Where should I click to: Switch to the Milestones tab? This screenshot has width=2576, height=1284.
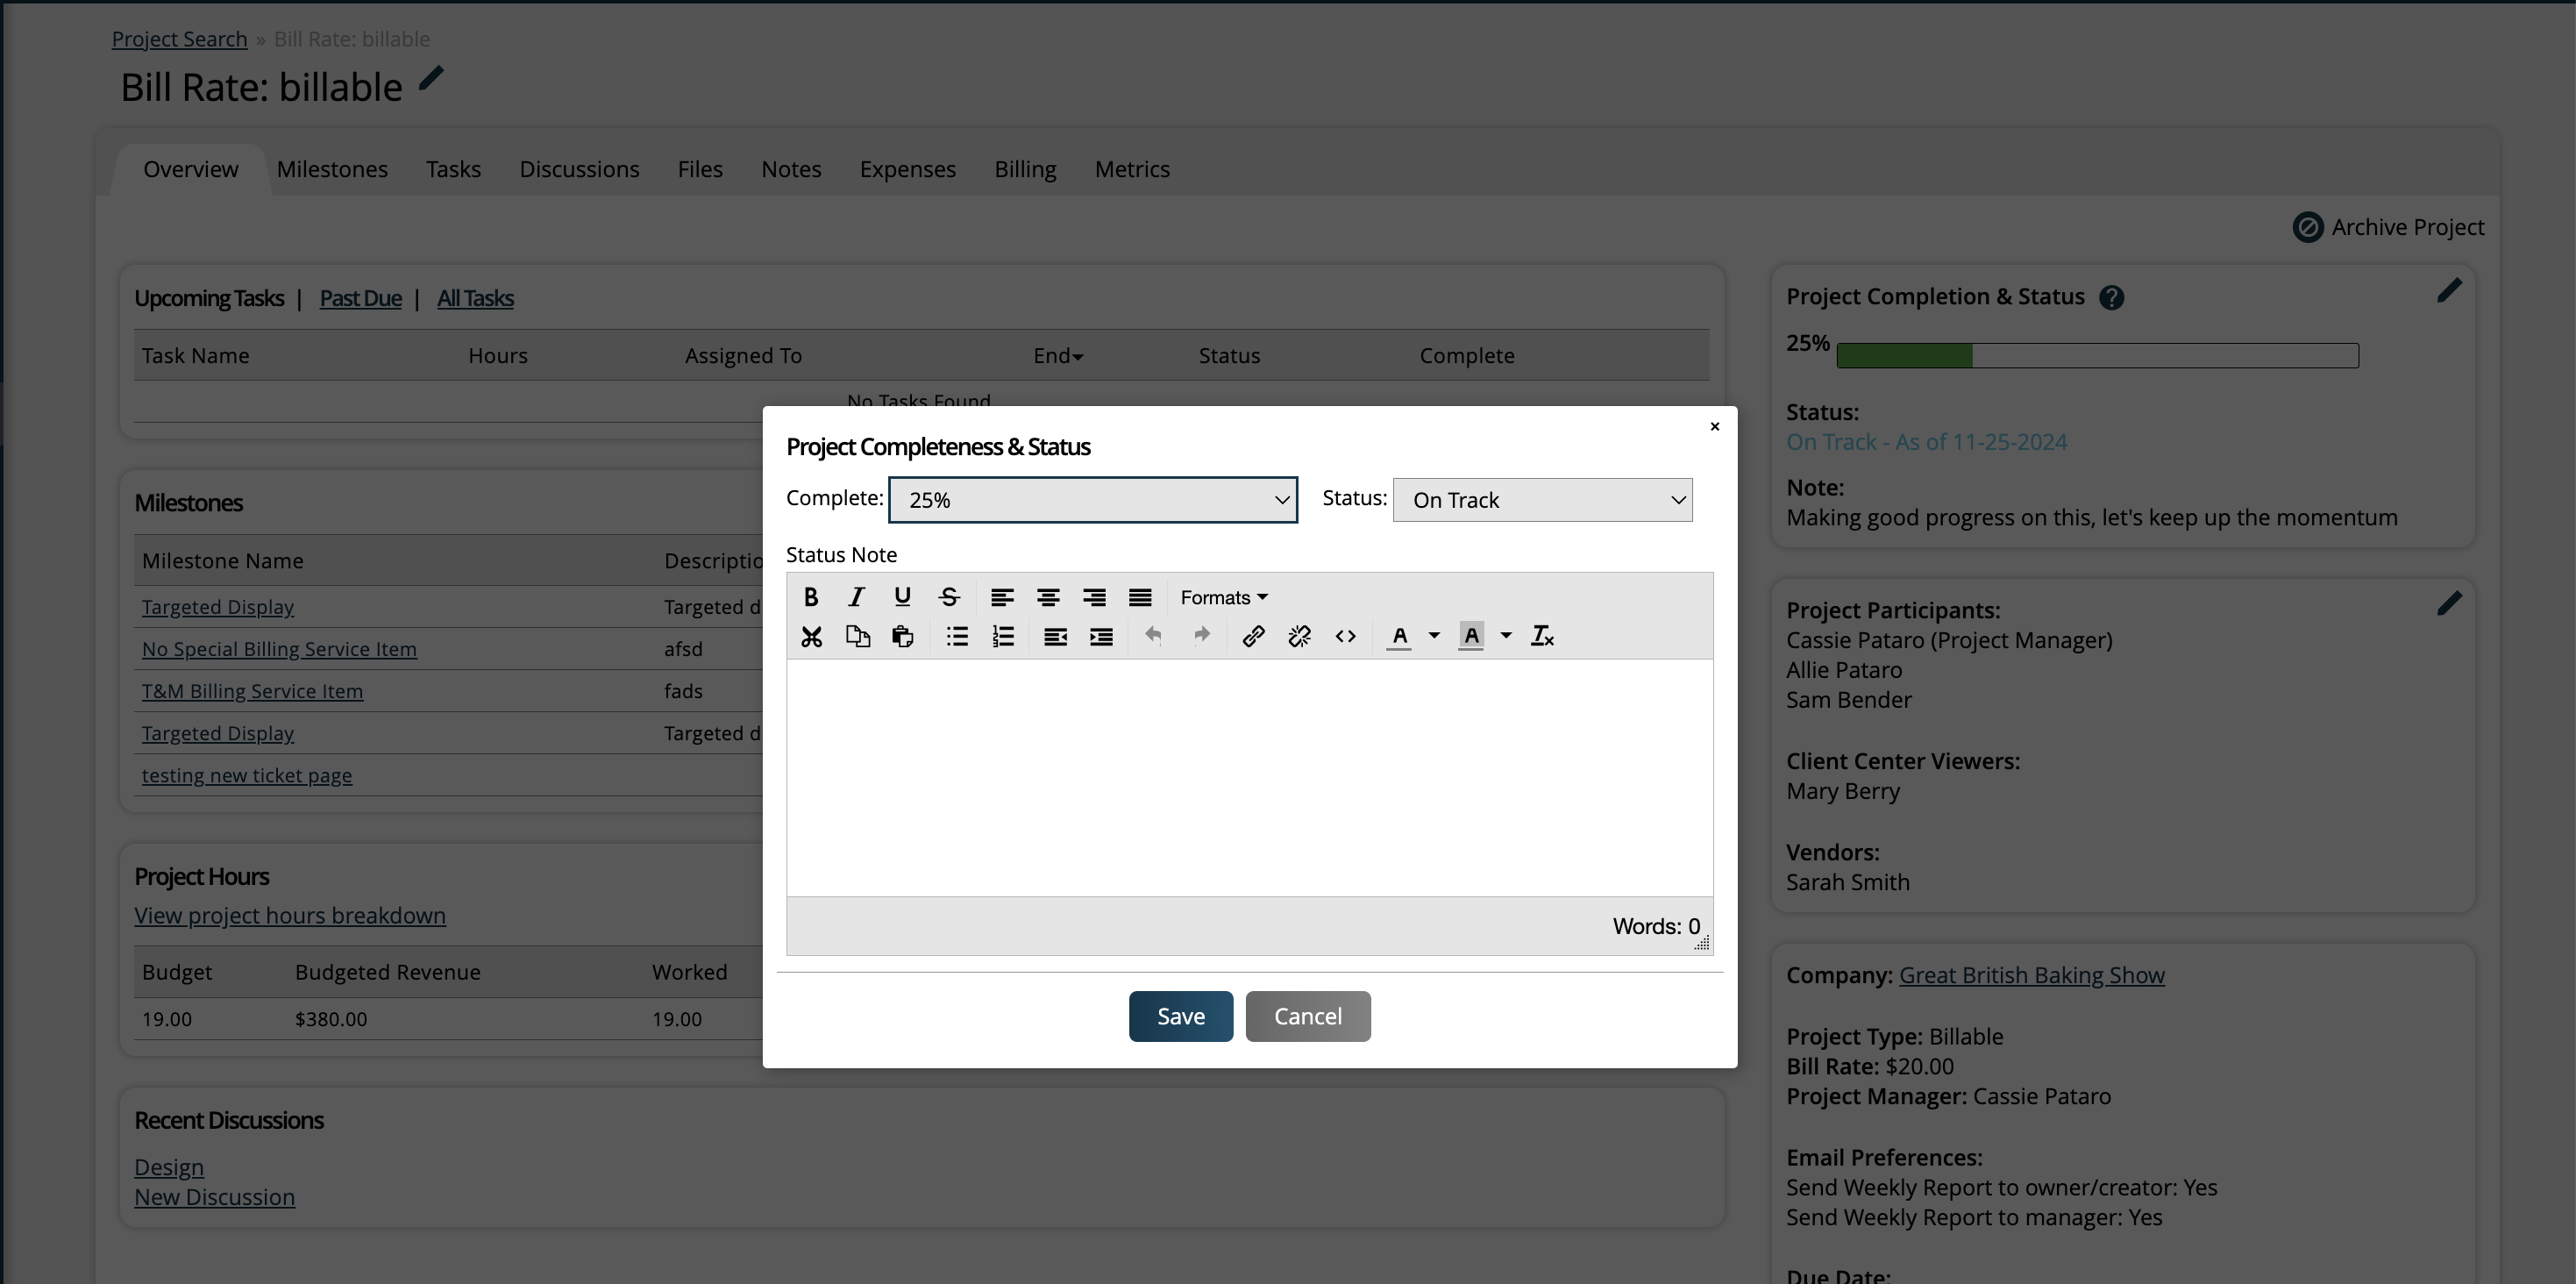[332, 169]
